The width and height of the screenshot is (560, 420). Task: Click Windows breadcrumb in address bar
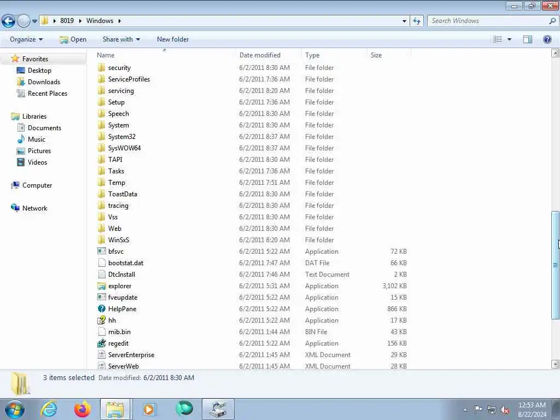click(x=100, y=21)
